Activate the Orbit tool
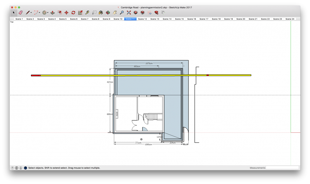 click(x=108, y=12)
